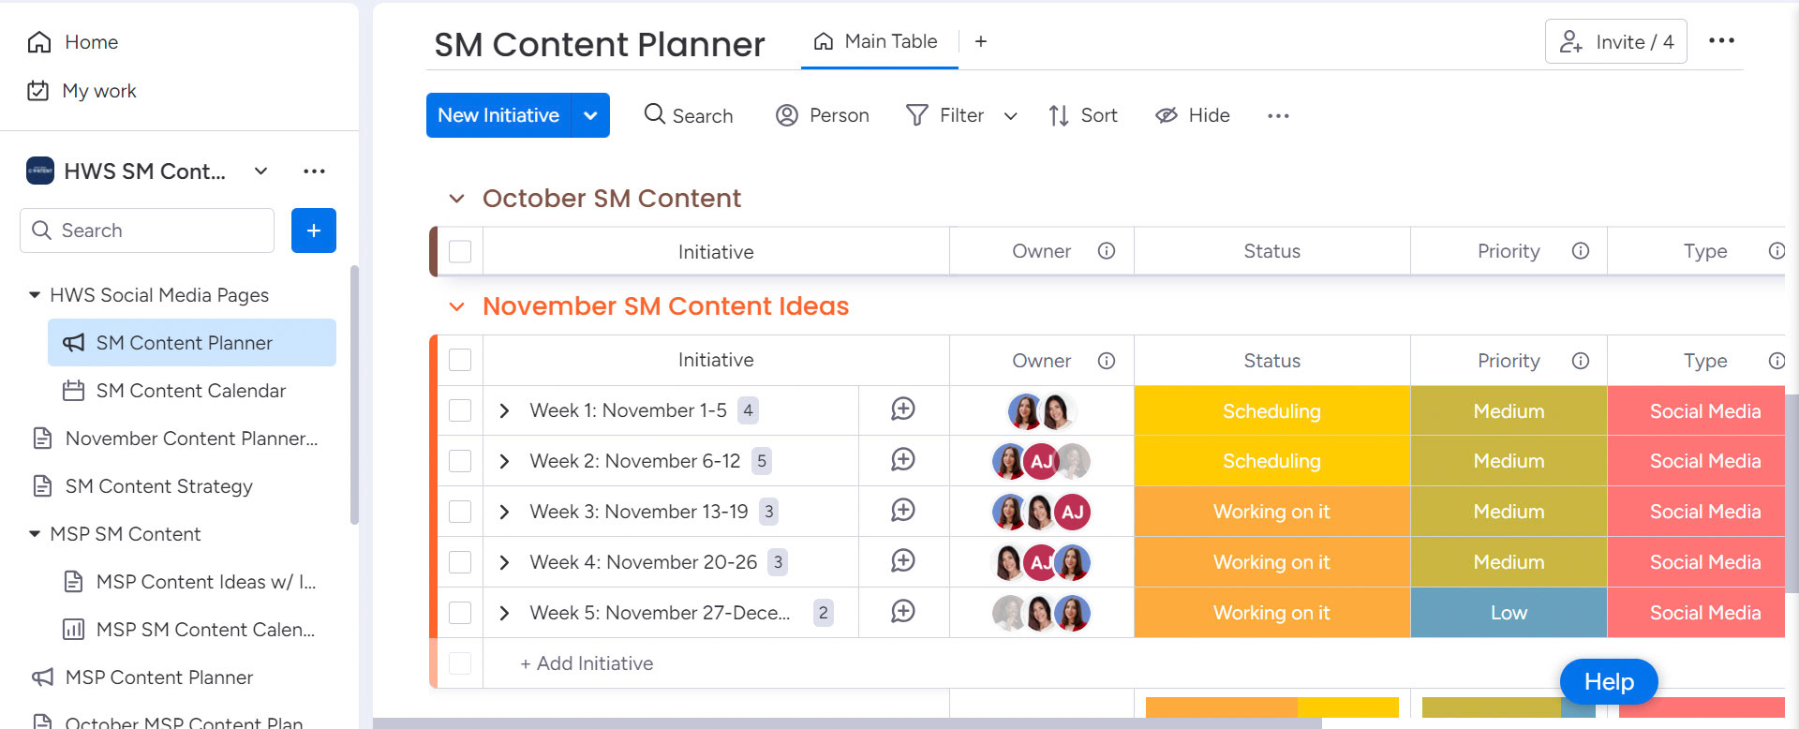Select all items in October SM Content
This screenshot has height=729, width=1799.
tap(460, 251)
